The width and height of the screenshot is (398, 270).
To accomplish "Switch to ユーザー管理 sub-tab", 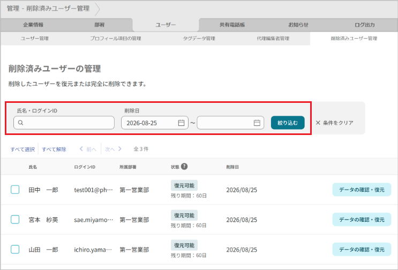I will pyautogui.click(x=34, y=39).
